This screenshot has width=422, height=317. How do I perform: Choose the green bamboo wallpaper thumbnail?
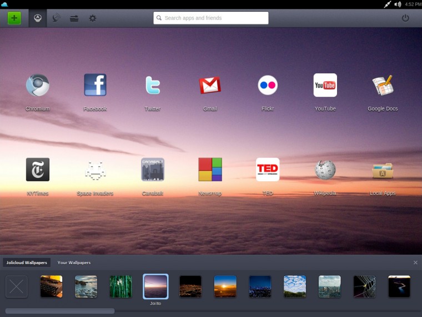tap(121, 286)
